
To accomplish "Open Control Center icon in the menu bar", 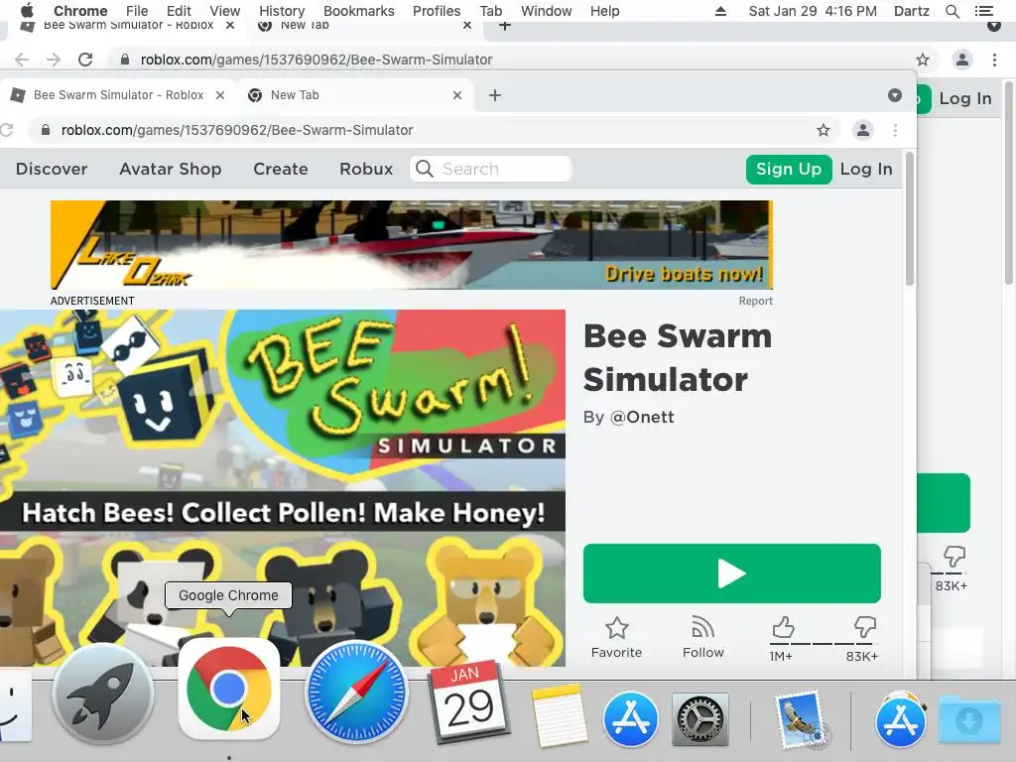I will pyautogui.click(x=983, y=11).
